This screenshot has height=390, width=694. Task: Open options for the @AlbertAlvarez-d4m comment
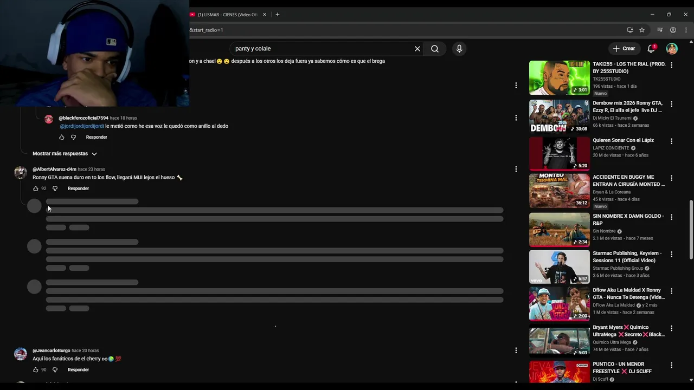[x=516, y=169]
